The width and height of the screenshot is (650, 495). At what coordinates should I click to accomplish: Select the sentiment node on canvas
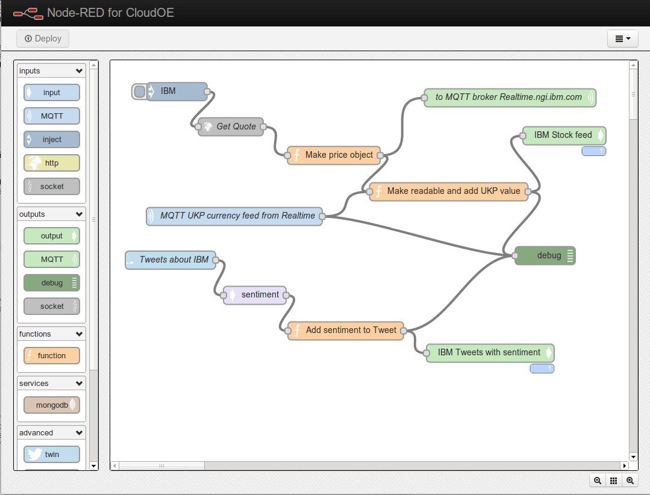click(x=255, y=295)
